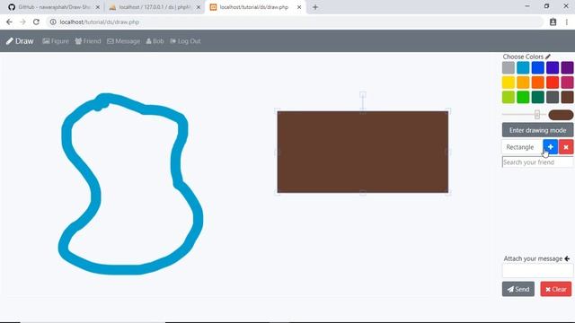Switch to the phpMyAdmin localhost tab

pyautogui.click(x=155, y=7)
